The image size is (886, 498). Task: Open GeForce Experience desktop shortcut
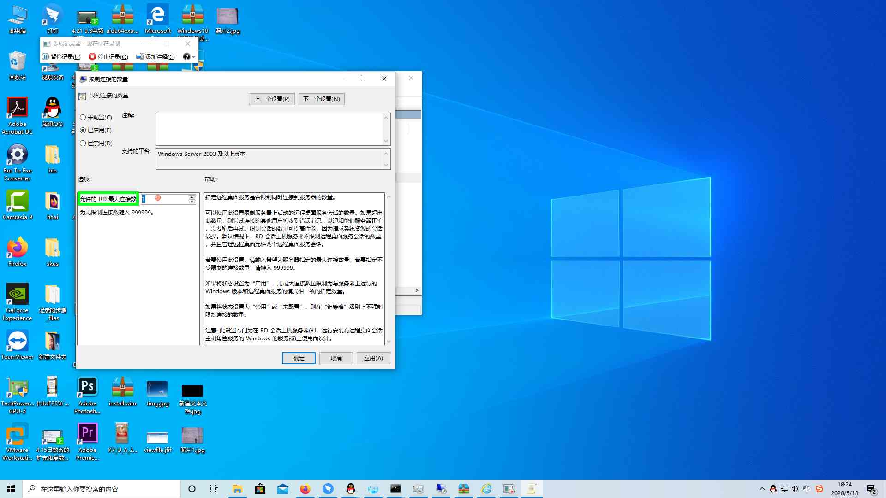(x=18, y=302)
